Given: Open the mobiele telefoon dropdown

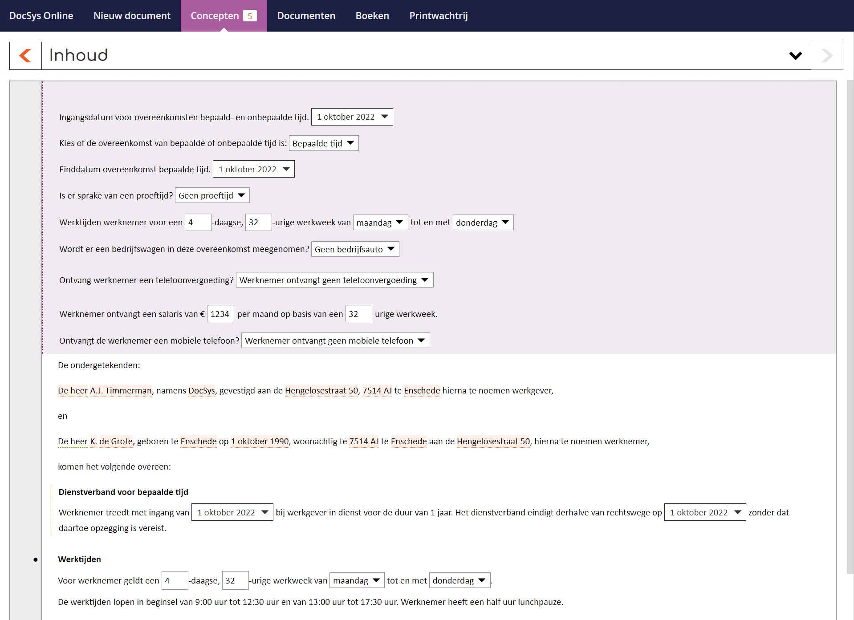Looking at the screenshot, I should 335,340.
